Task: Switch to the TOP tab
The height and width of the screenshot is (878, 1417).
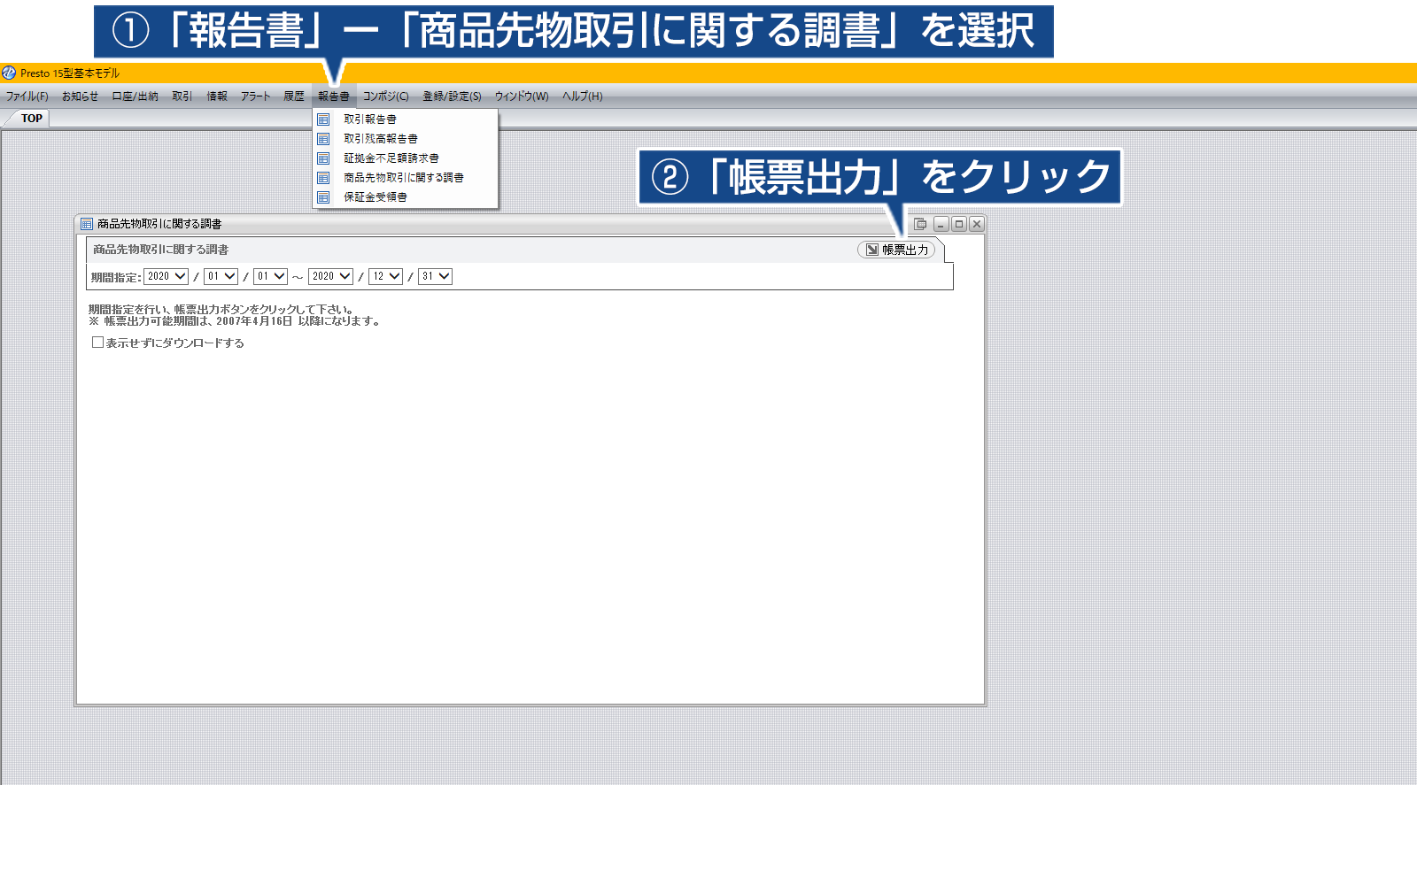Action: point(32,119)
